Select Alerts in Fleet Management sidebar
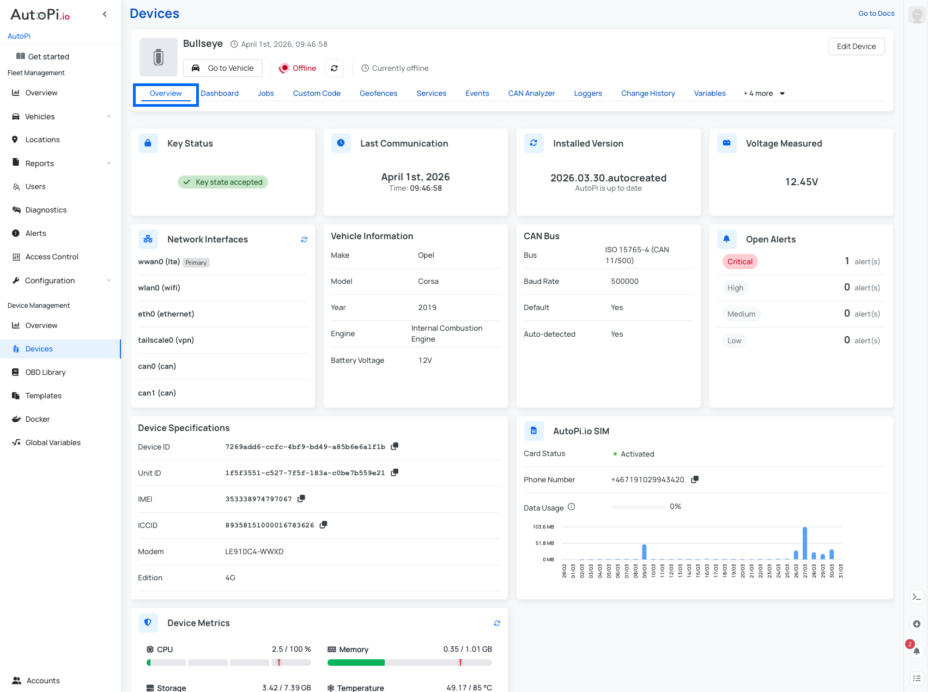928x692 pixels. tap(36, 233)
